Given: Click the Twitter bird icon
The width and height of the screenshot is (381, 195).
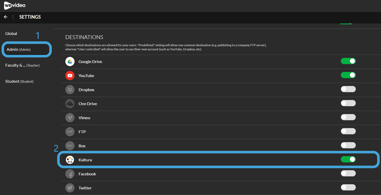Looking at the screenshot, I should click(x=70, y=188).
